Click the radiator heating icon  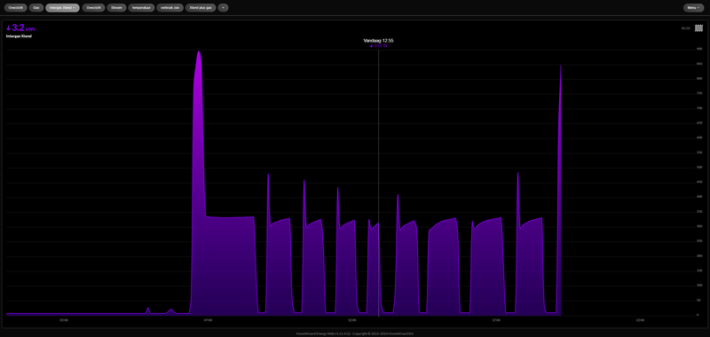pyautogui.click(x=699, y=28)
